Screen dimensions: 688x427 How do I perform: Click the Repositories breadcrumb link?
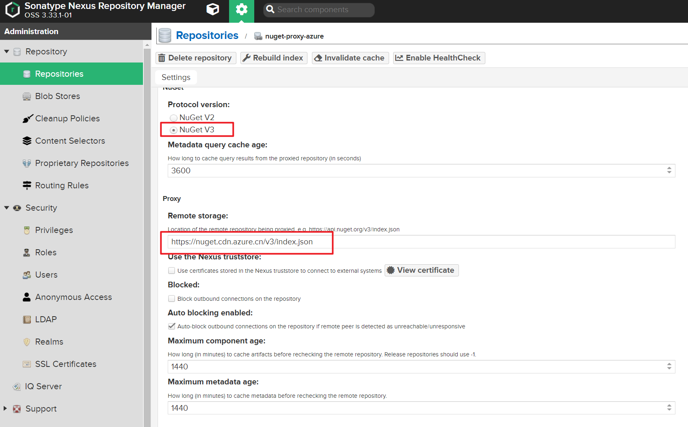(x=207, y=35)
